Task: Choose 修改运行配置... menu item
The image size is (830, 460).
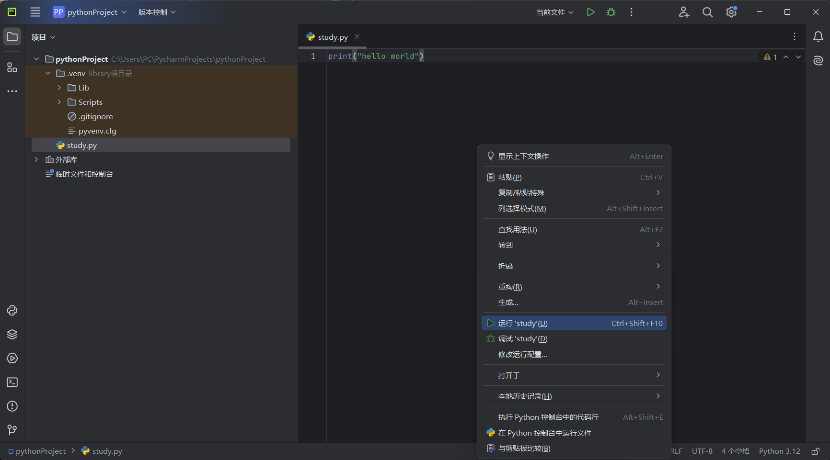Action: point(574,354)
